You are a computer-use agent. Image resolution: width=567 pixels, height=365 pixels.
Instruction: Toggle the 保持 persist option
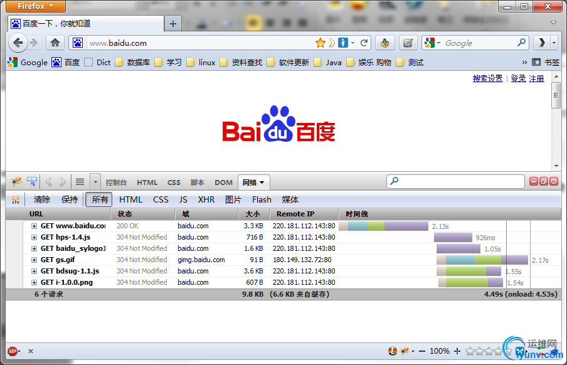[70, 199]
